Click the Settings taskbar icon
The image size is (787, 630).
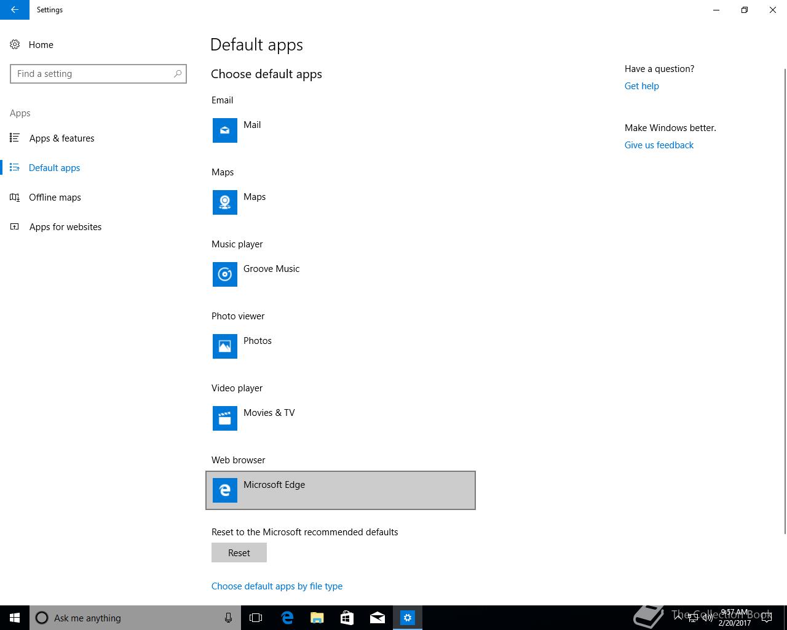[407, 618]
